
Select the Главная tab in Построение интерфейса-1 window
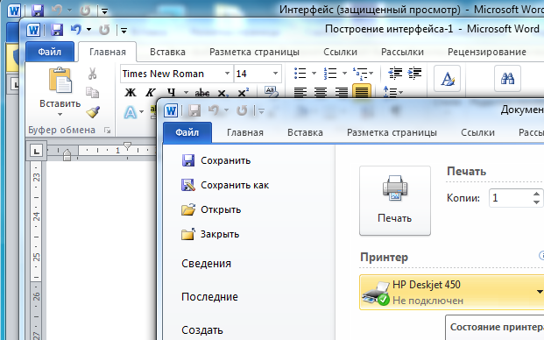(108, 52)
